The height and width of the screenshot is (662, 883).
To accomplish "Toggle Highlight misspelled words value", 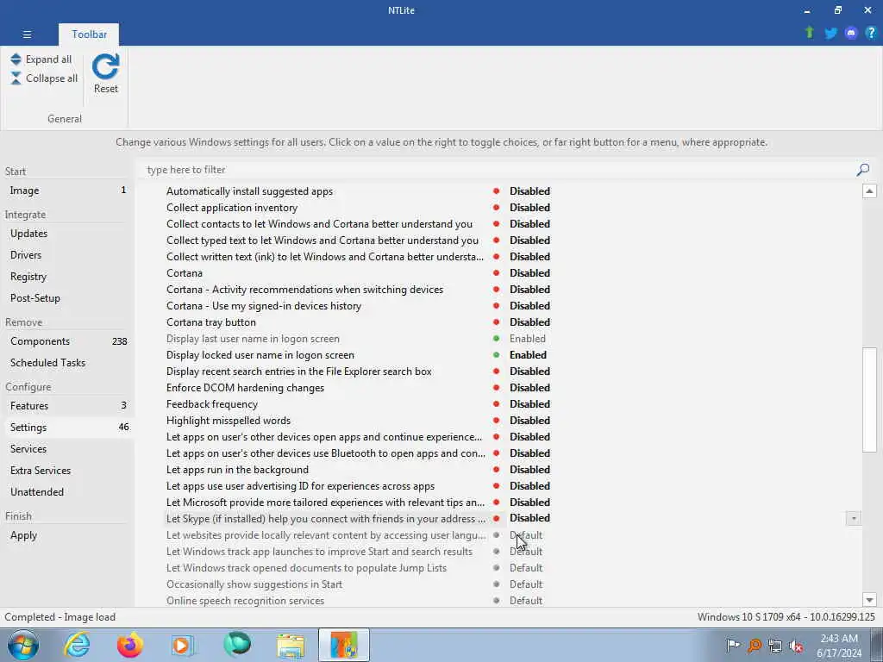I will coord(529,421).
